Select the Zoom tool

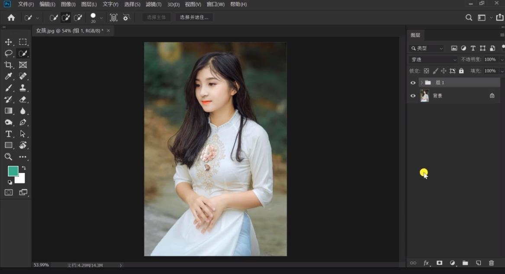[x=8, y=157]
